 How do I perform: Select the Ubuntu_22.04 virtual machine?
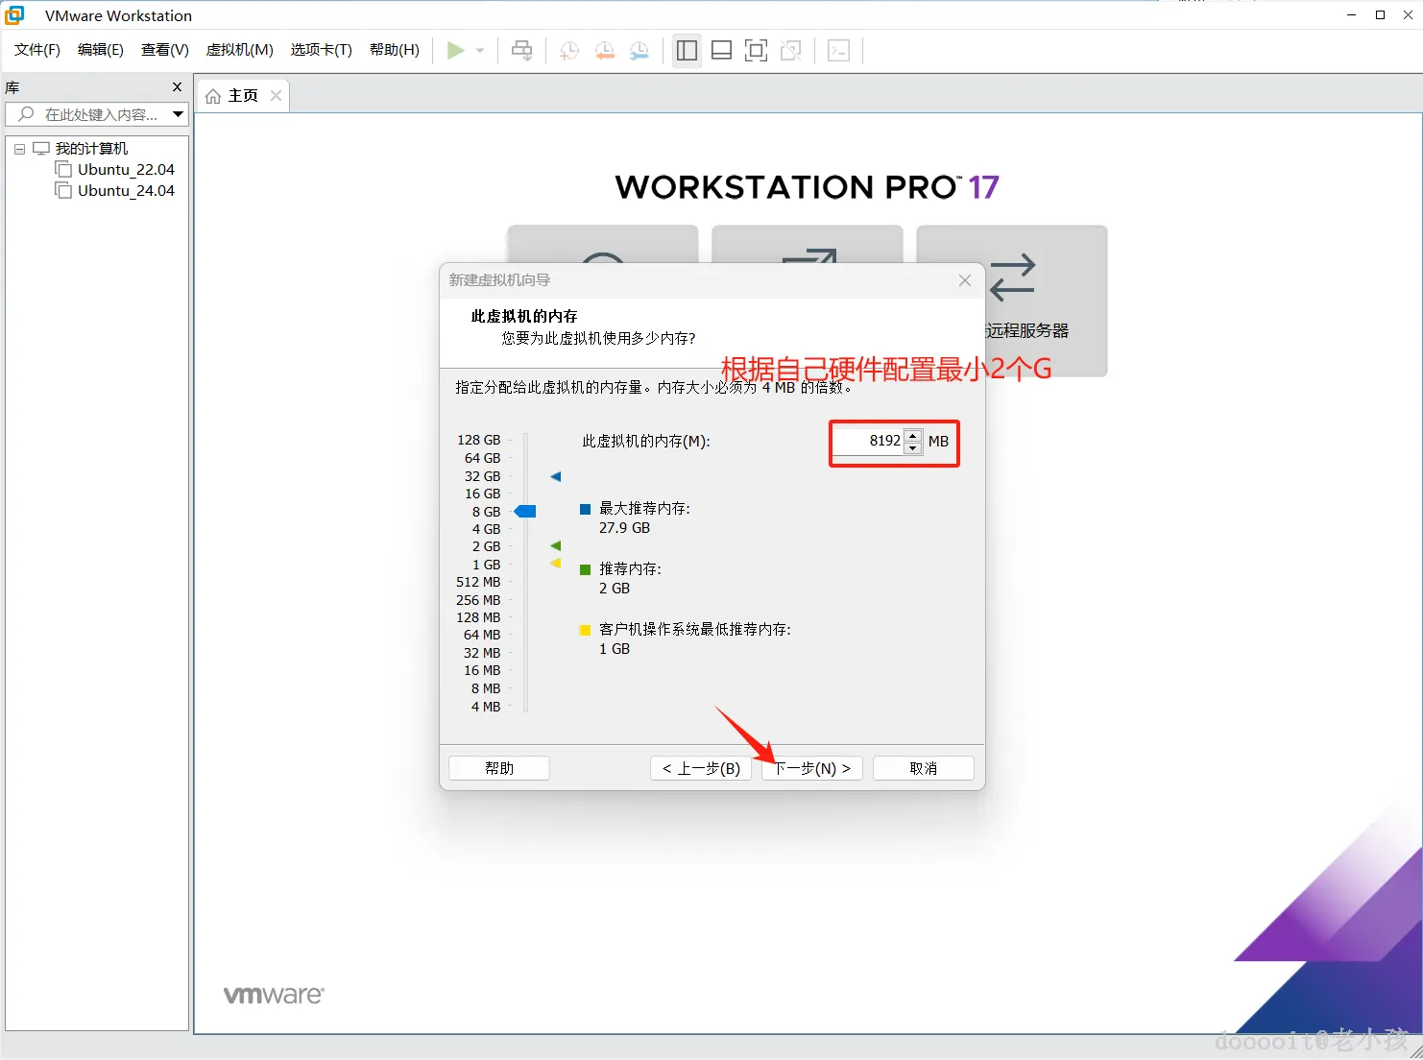coord(126,170)
